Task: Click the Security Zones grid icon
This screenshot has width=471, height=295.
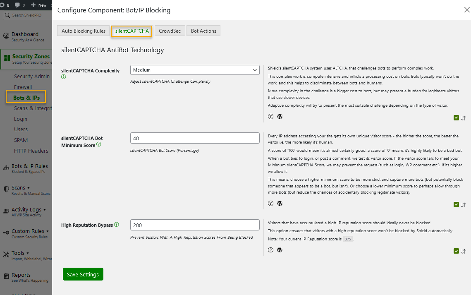Action: 7,58
